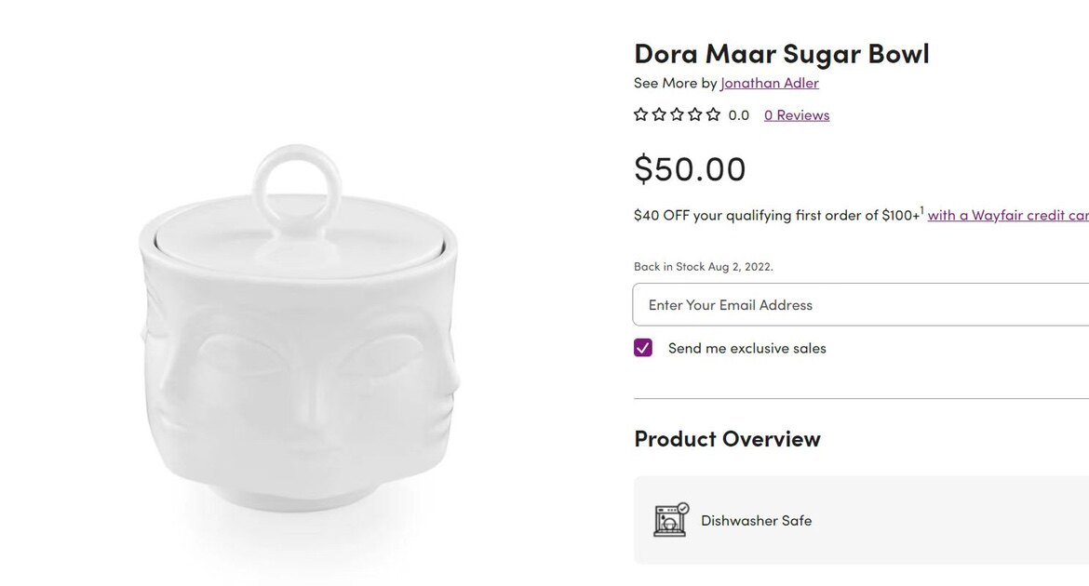Click the first rating star

[x=641, y=114]
